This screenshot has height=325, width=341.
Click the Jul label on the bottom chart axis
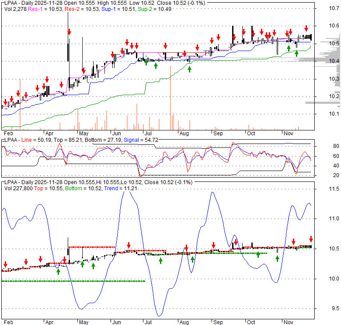(x=148, y=323)
